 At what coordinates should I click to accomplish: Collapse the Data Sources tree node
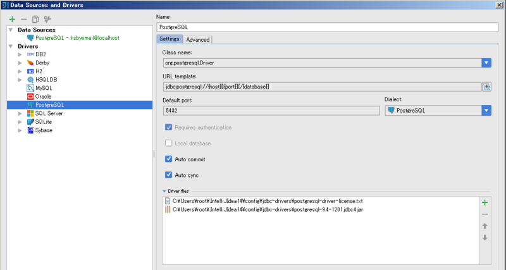(x=11, y=30)
